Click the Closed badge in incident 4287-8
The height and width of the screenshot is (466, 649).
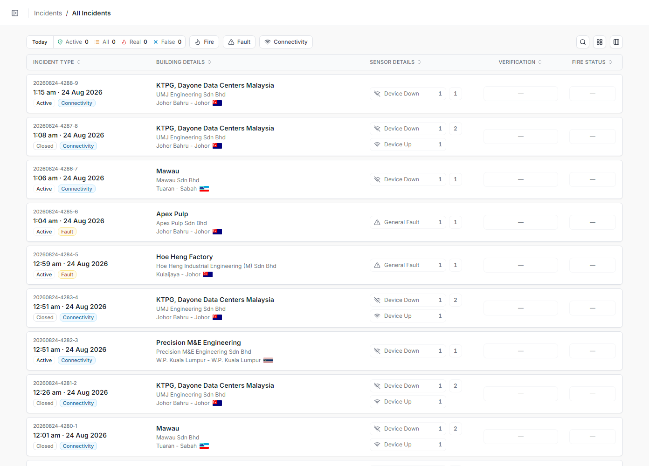[x=45, y=146]
